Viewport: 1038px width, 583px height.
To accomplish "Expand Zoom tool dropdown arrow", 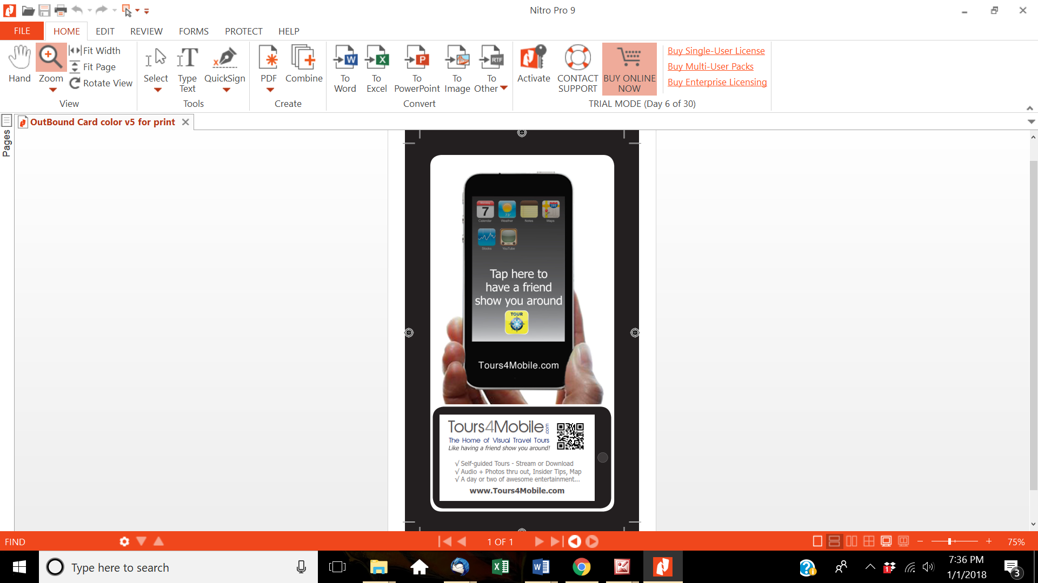I will [52, 90].
